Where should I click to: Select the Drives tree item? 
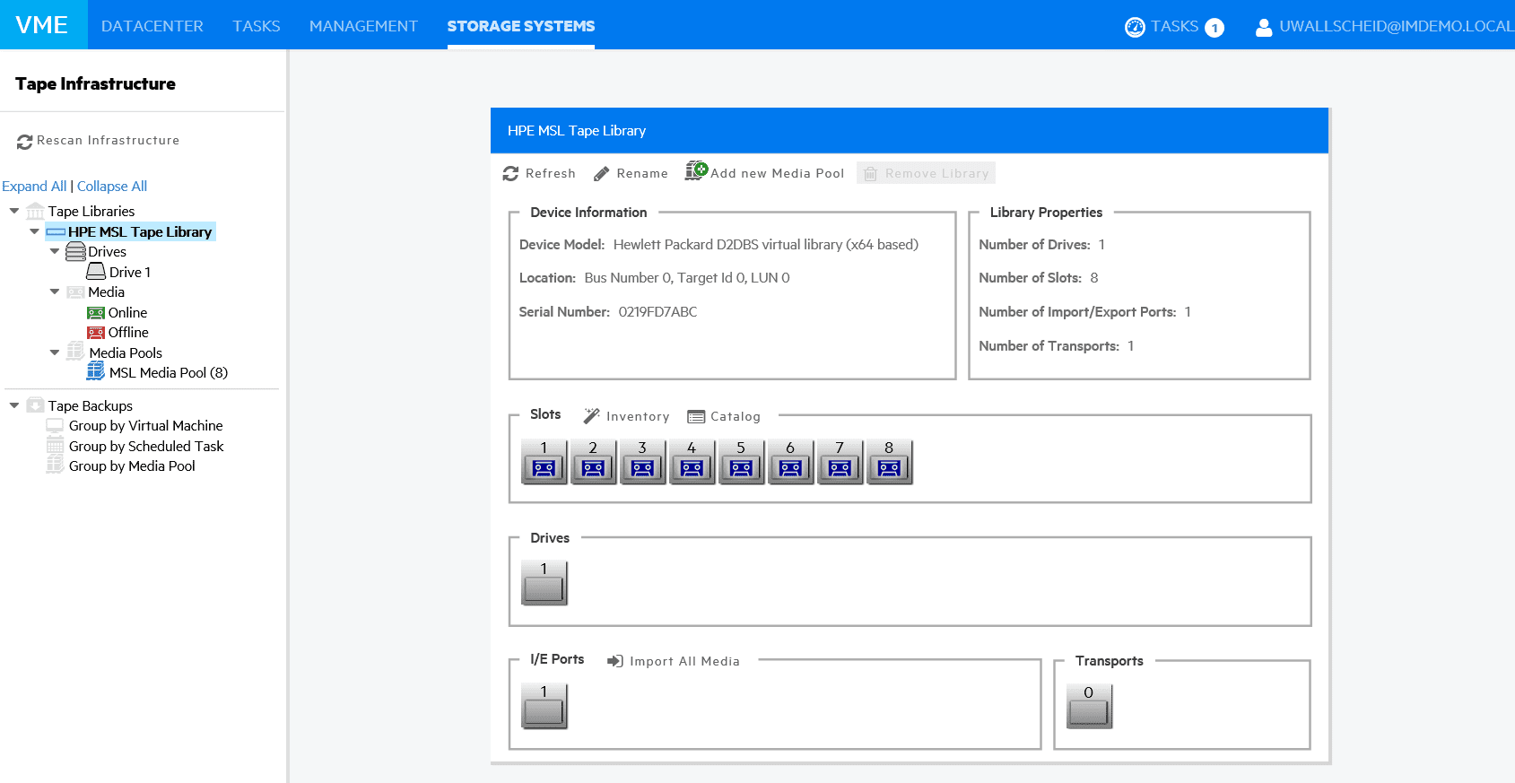(x=107, y=252)
